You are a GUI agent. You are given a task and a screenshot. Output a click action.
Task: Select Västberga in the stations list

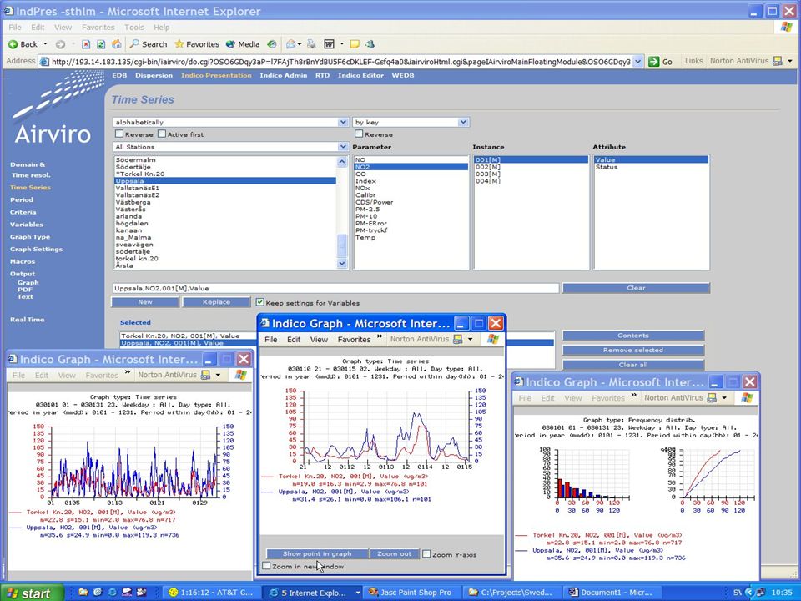tap(224, 202)
